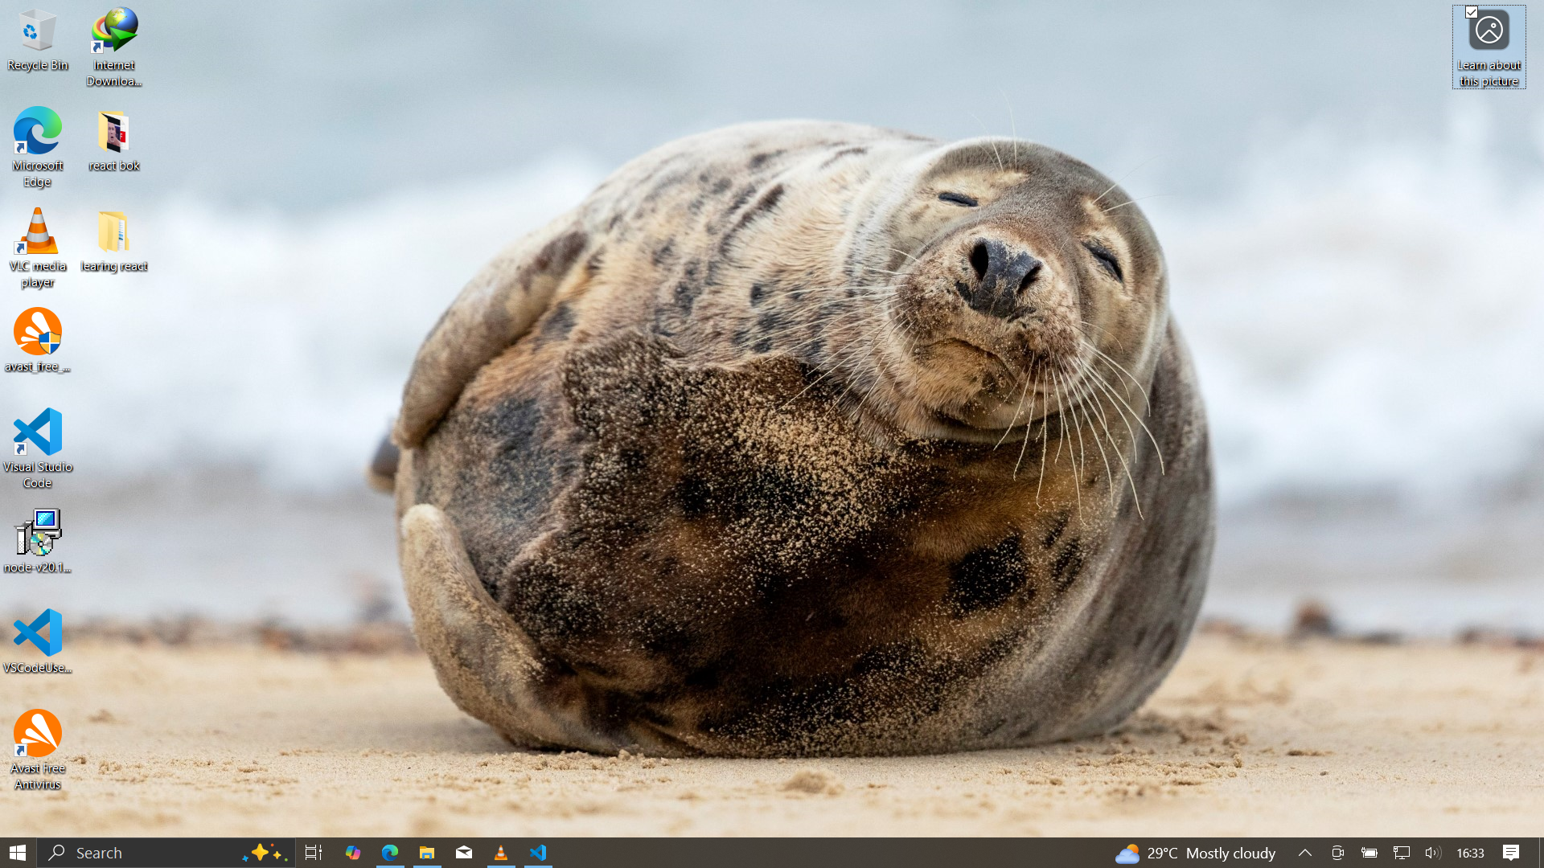Open the volume control in system tray
Viewport: 1544px width, 868px height.
(1432, 853)
